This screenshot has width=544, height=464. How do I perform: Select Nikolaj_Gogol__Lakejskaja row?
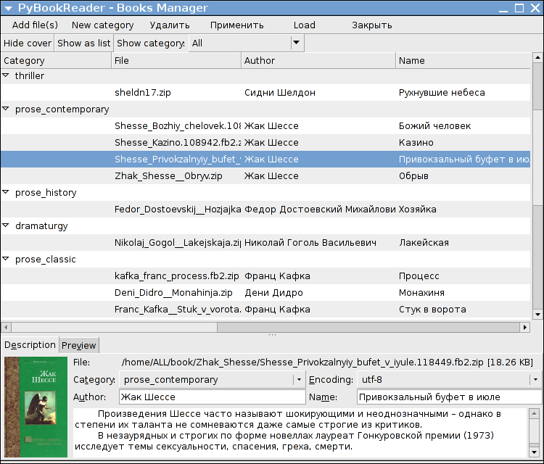tap(265, 242)
